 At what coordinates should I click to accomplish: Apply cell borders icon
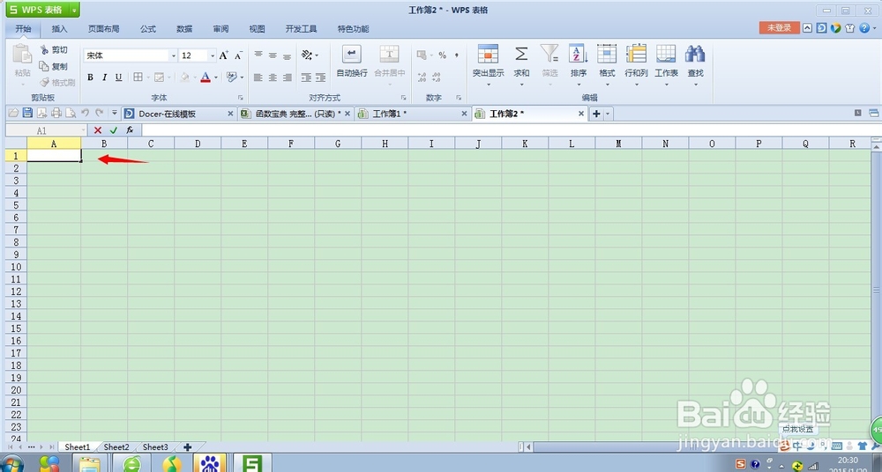coord(138,77)
